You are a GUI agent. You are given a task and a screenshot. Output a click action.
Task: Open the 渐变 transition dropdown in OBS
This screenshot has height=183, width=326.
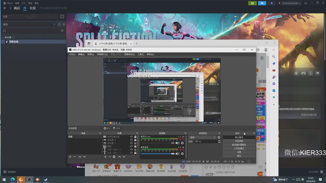click(x=203, y=137)
